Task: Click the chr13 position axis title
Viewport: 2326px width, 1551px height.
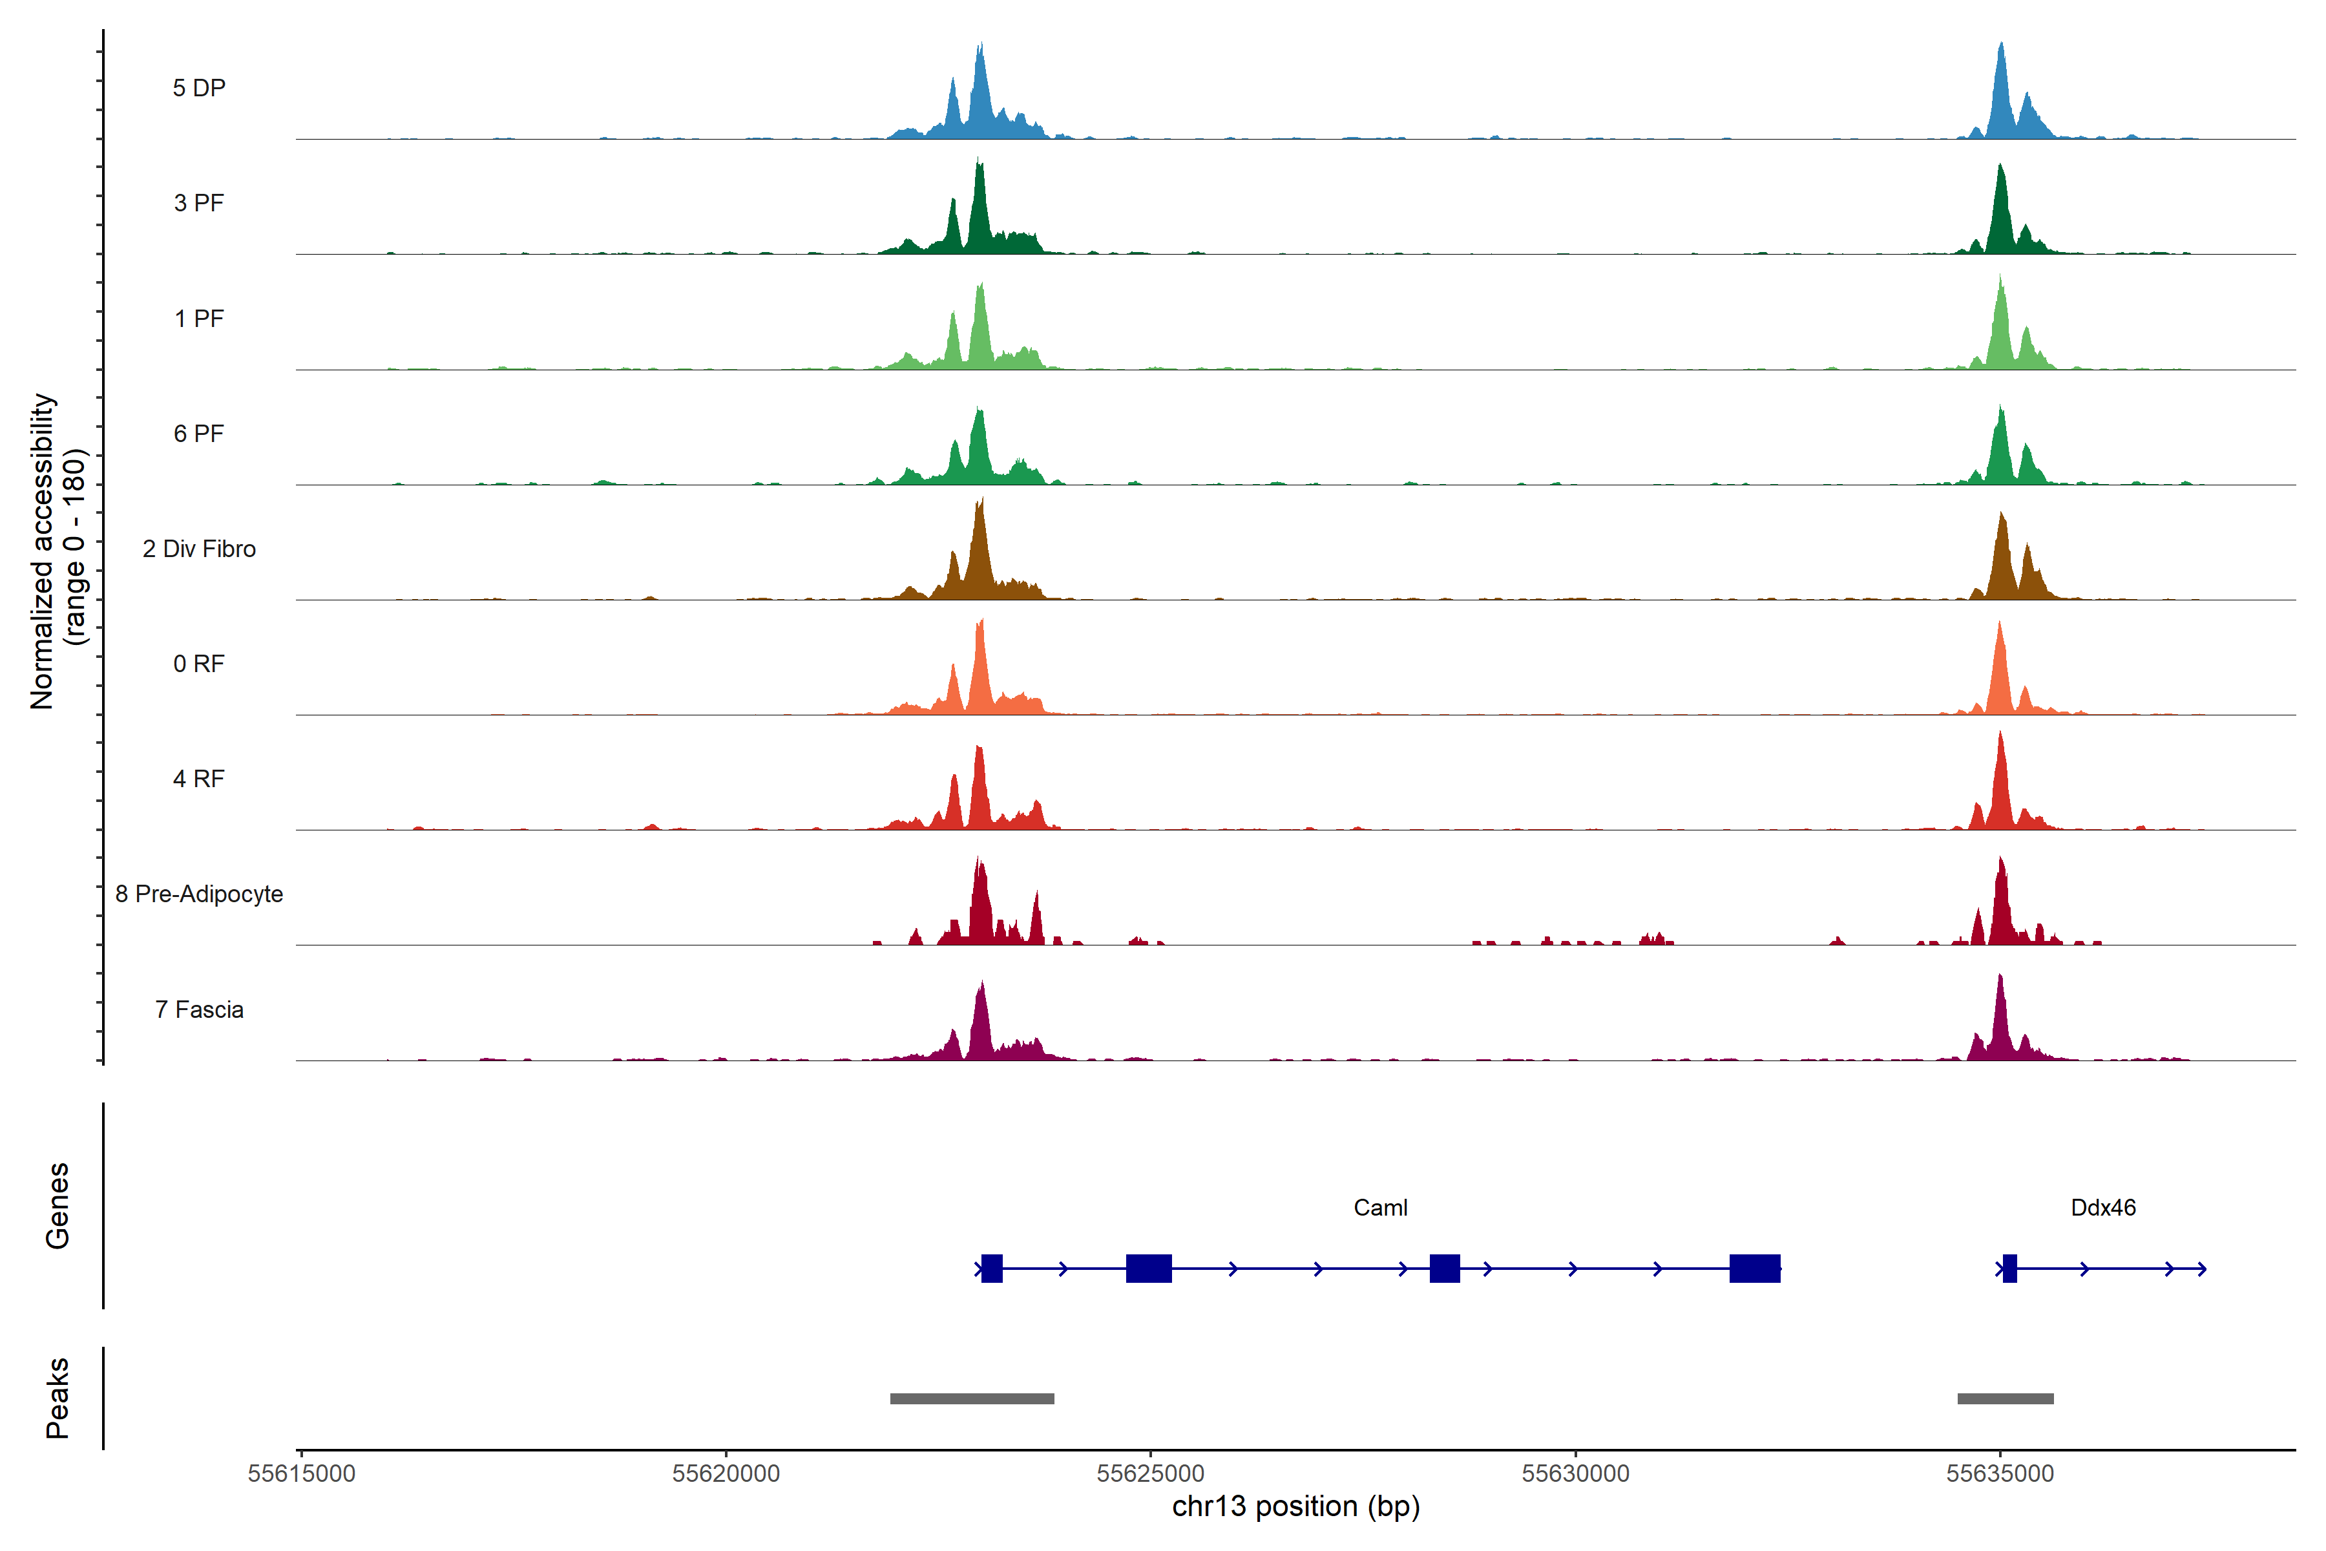Action: pos(1295,1506)
